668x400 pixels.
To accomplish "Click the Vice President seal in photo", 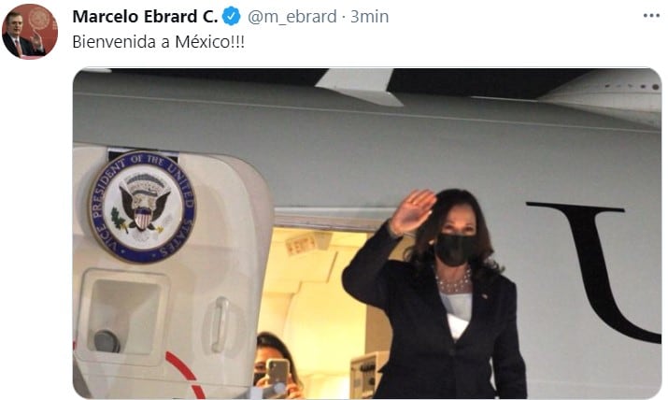I will pyautogui.click(x=142, y=207).
